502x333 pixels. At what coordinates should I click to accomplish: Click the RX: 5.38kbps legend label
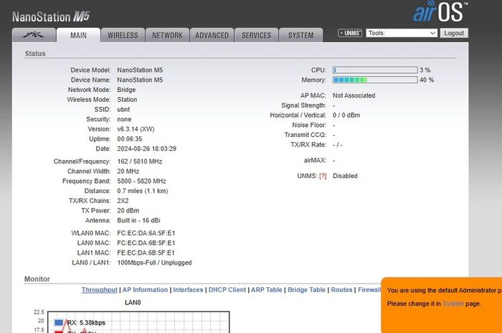point(86,323)
